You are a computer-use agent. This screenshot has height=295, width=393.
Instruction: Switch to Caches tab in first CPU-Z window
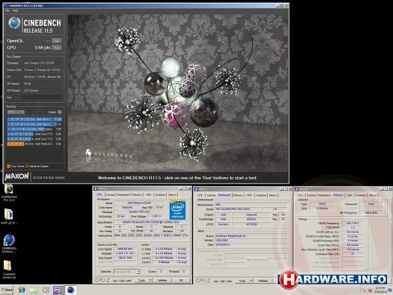[110, 195]
